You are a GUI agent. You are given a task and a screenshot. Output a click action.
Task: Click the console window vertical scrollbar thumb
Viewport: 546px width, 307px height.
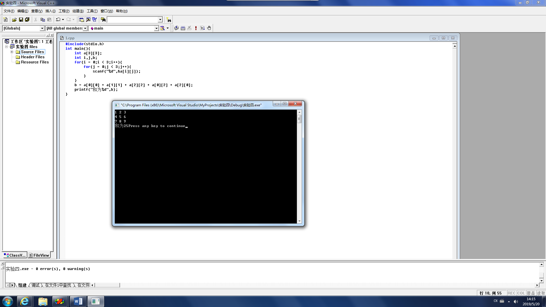[299, 119]
